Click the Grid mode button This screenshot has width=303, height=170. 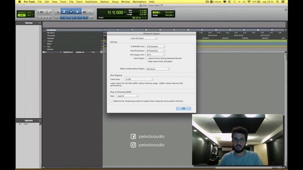pyautogui.click(x=29, y=16)
